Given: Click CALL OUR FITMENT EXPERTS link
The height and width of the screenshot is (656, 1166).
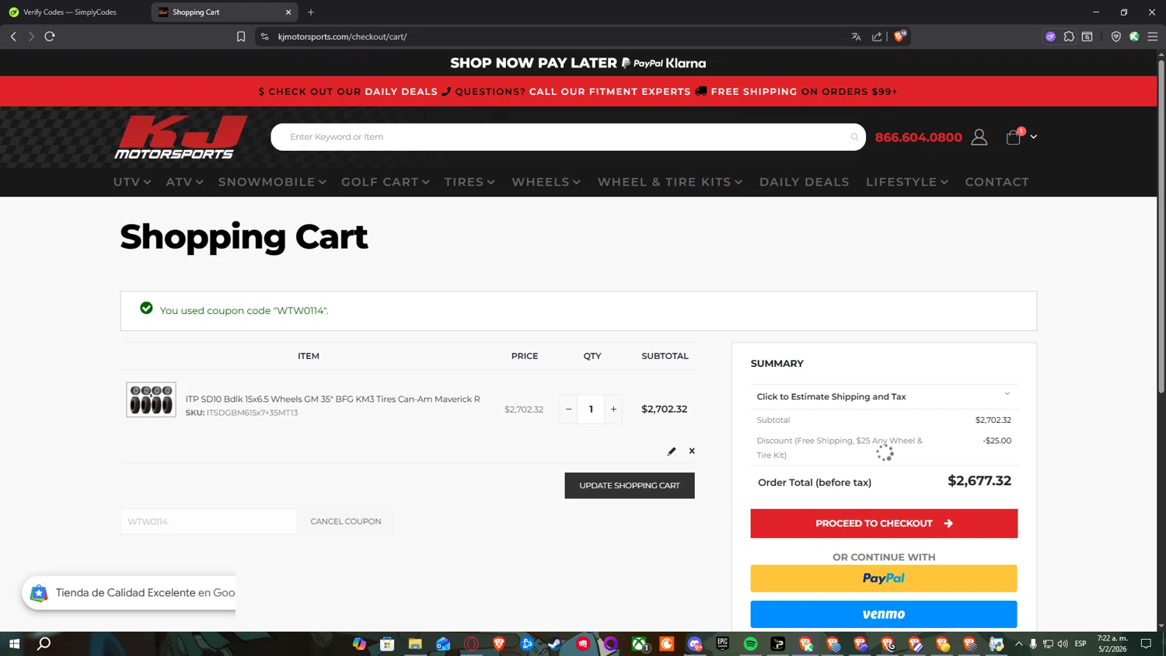Looking at the screenshot, I should tap(609, 92).
